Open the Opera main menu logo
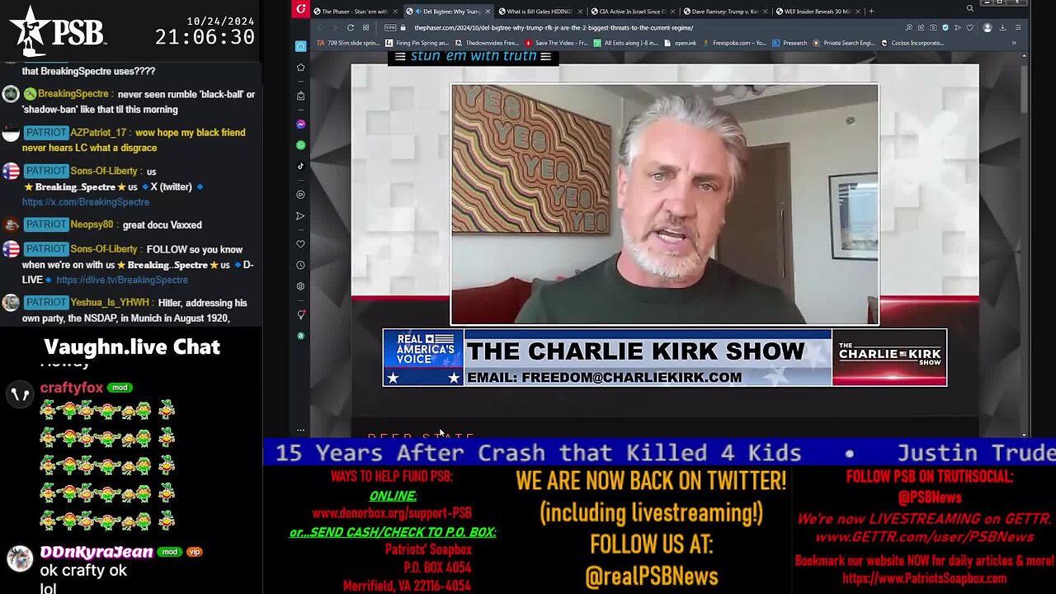Screen dimensions: 1056x594 pyautogui.click(x=300, y=10)
